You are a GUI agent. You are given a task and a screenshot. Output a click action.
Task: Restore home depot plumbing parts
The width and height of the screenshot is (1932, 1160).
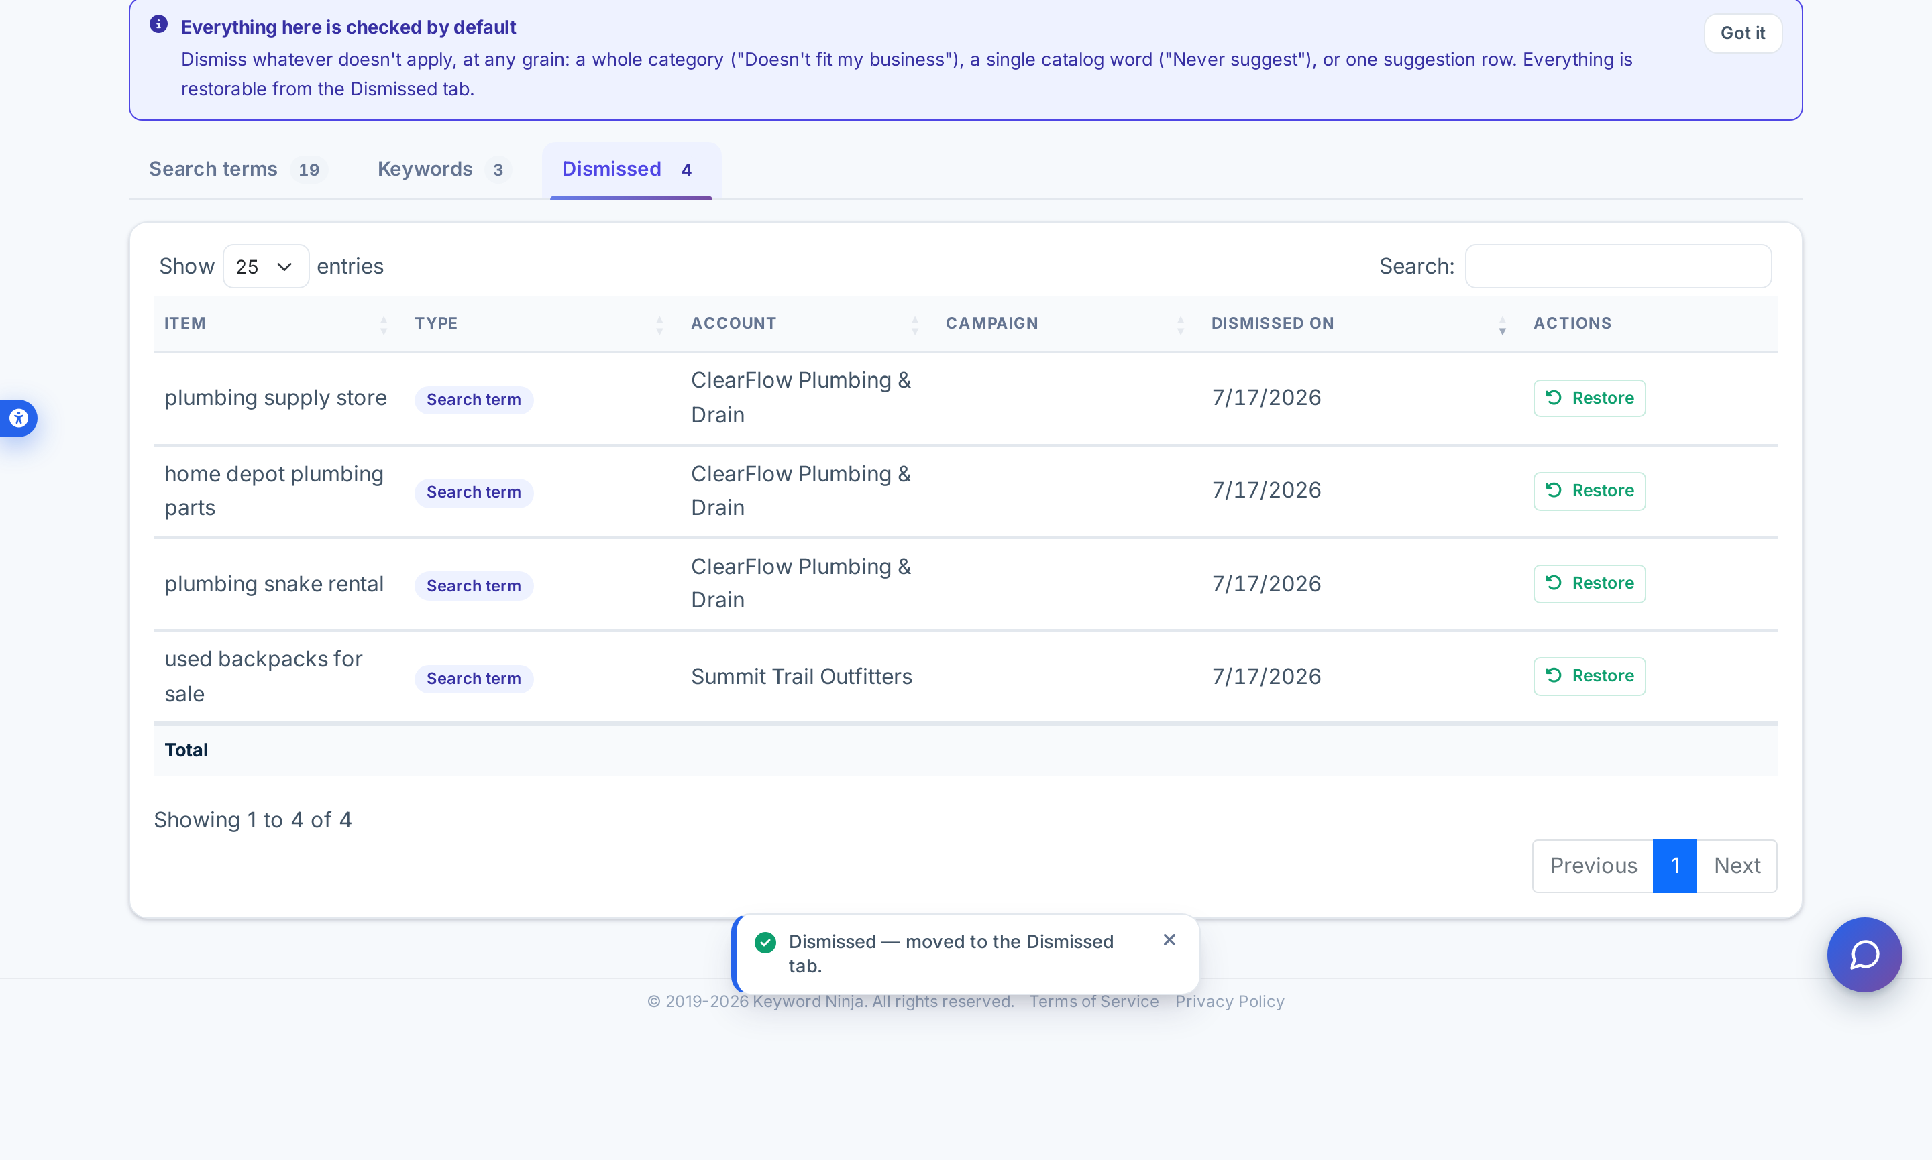[1590, 491]
